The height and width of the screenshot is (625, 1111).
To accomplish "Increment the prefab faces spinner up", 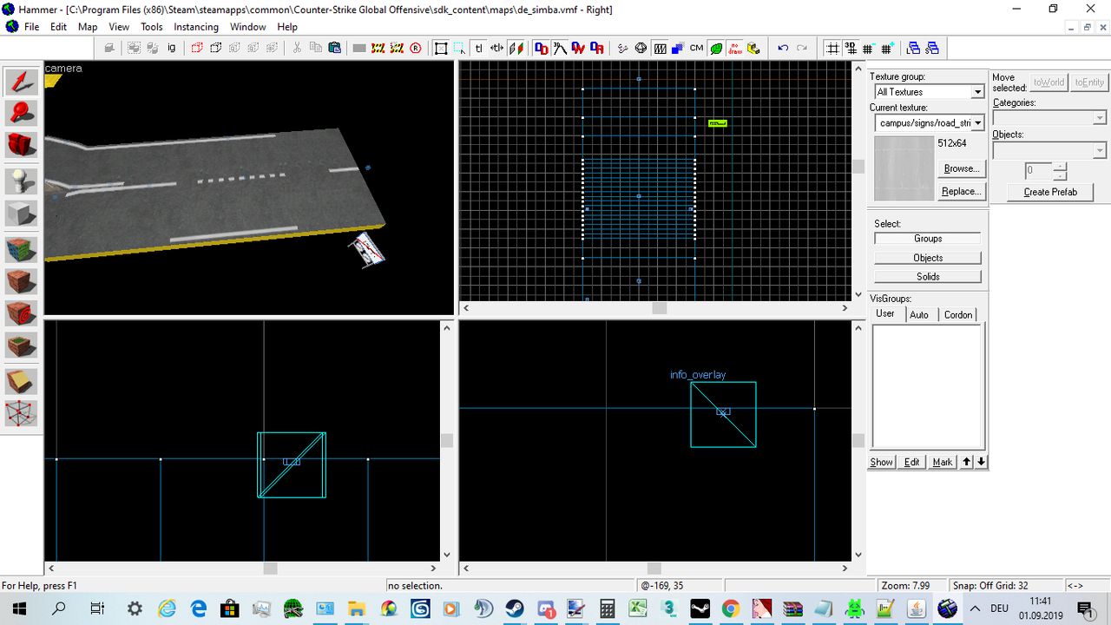I will (x=1060, y=167).
